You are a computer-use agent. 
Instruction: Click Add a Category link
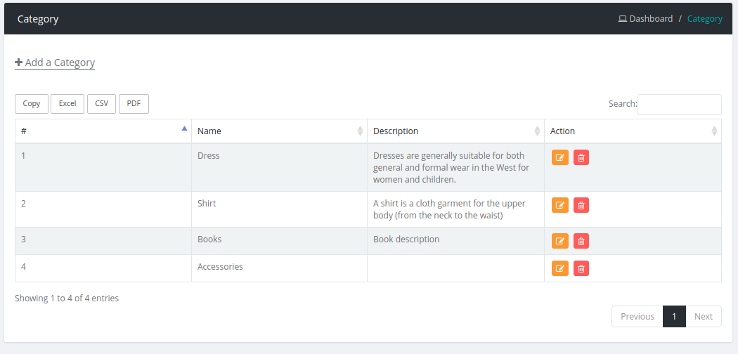pos(55,63)
